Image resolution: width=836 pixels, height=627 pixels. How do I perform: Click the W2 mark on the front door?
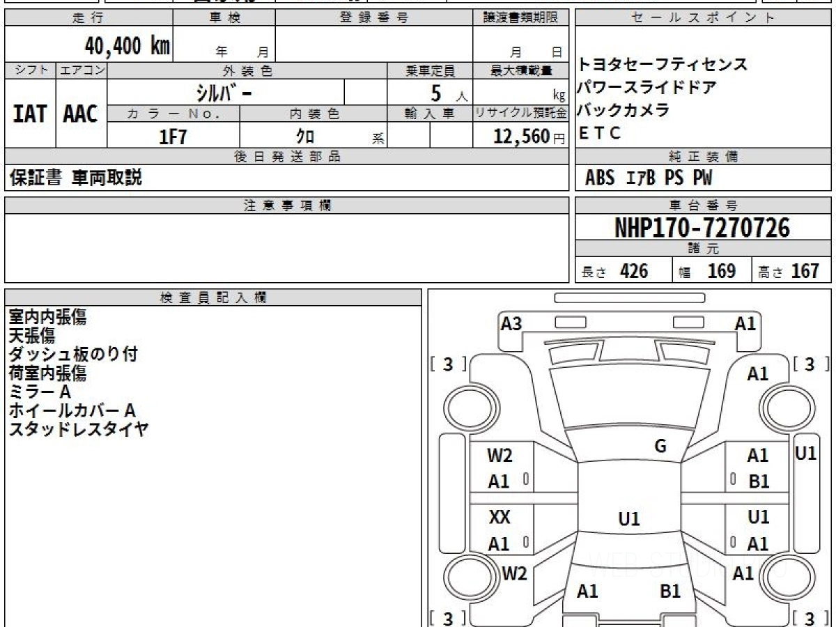500,456
